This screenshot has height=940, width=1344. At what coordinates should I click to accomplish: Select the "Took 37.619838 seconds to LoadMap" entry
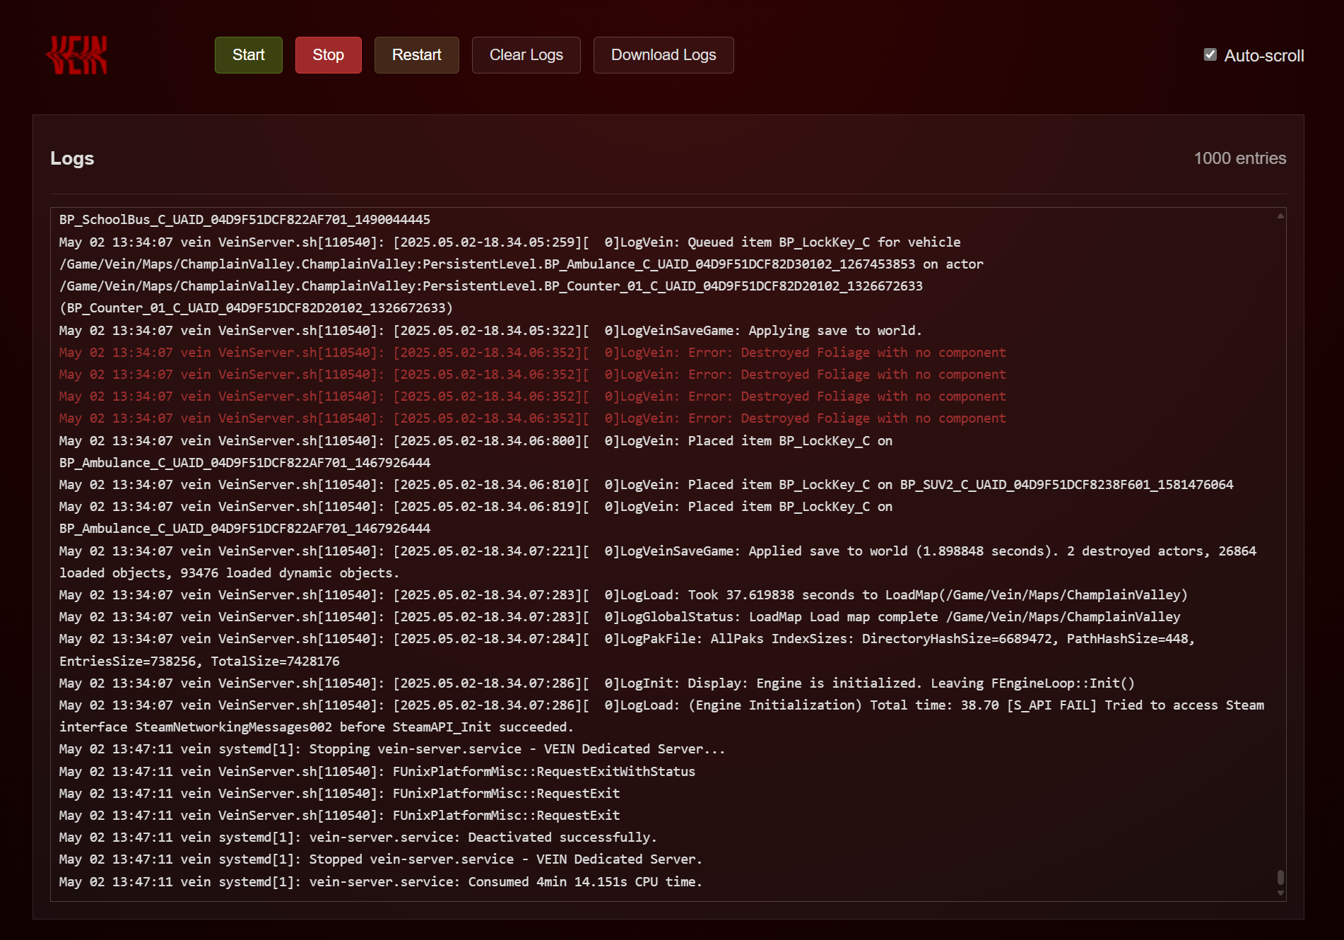(623, 594)
